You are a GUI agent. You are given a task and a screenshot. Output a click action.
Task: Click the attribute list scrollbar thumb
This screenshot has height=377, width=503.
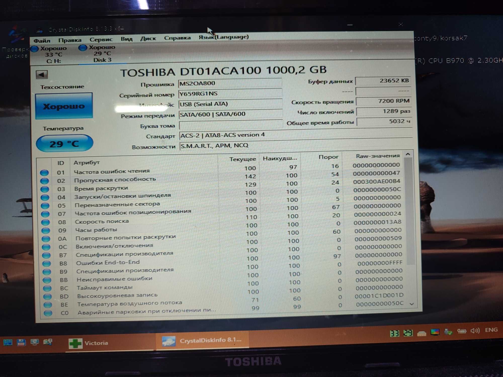click(x=410, y=211)
